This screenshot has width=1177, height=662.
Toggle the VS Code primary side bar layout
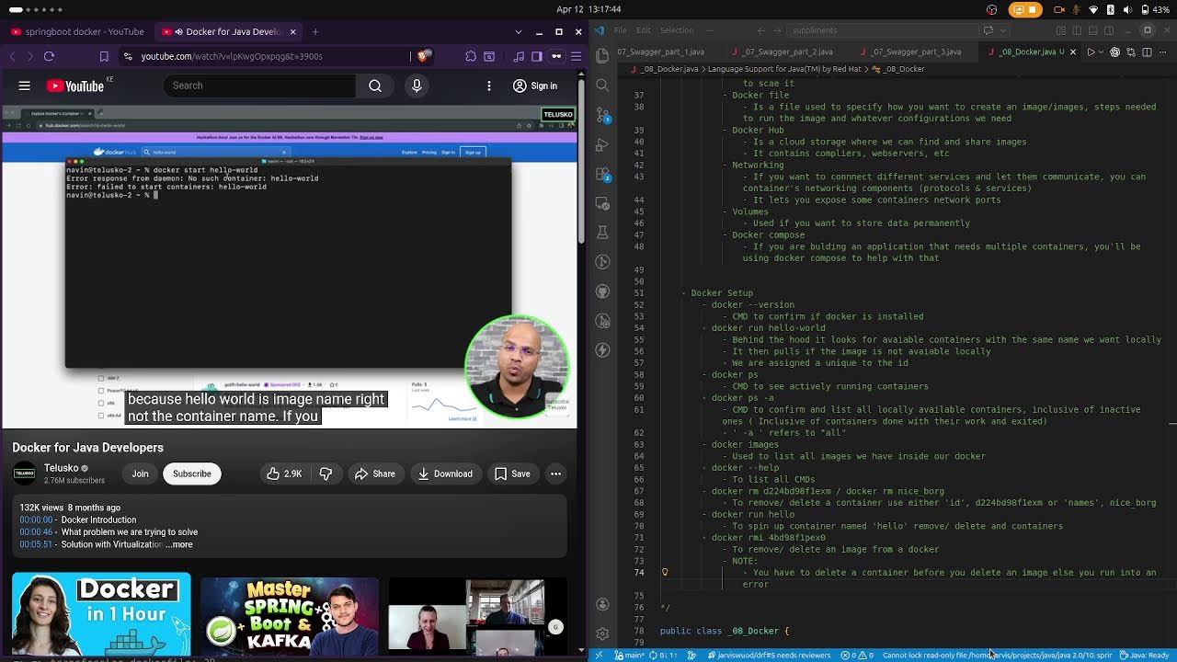tap(1078, 30)
